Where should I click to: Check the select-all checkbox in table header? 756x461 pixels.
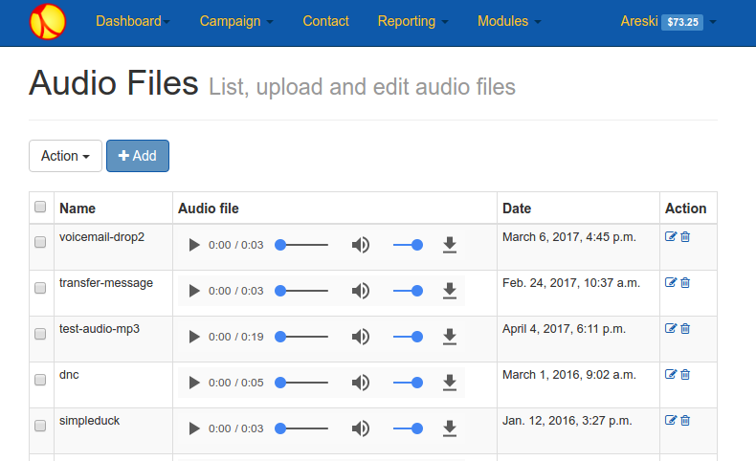click(x=40, y=207)
